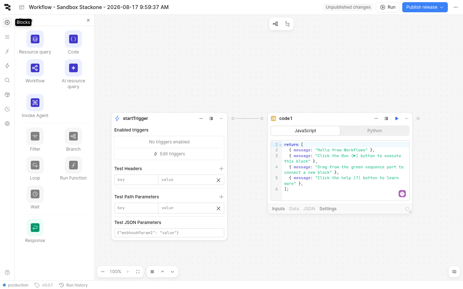Open the search icon in the sidebar
The height and width of the screenshot is (289, 463).
coord(7,80)
